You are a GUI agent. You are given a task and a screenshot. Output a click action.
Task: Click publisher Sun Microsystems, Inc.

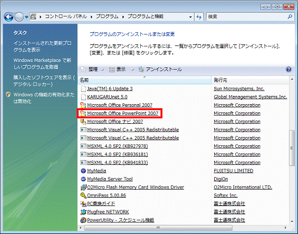point(239,89)
